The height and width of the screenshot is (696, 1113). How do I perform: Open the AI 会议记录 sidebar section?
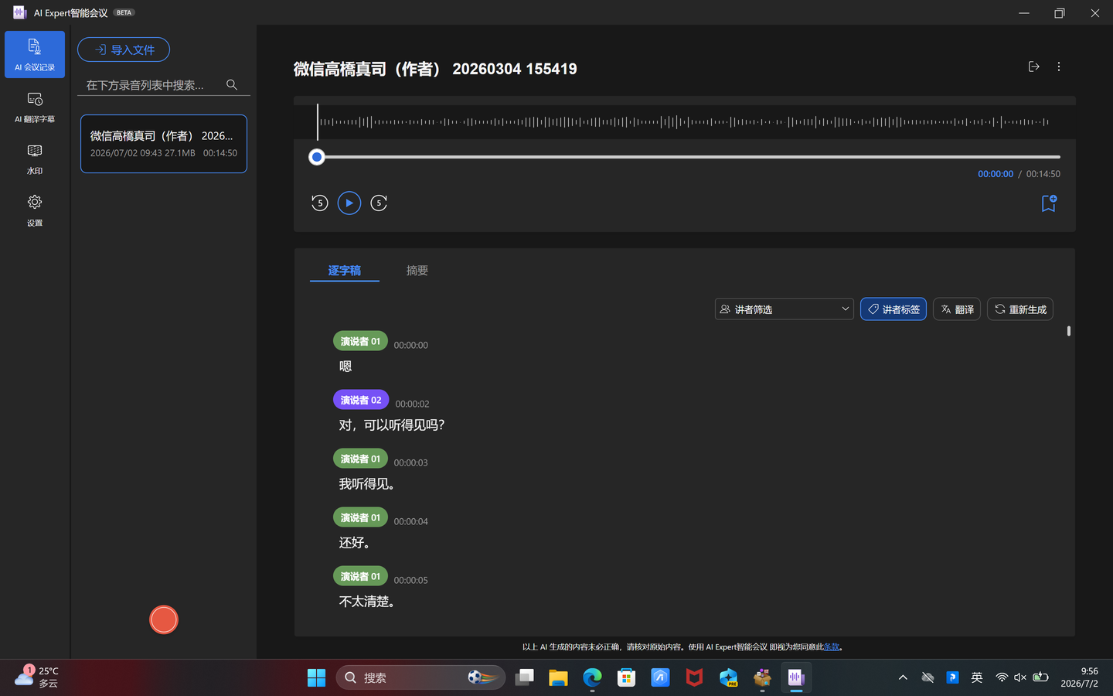pos(35,54)
